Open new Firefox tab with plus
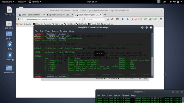Viewport: 184px width, 103px height. [105, 15]
